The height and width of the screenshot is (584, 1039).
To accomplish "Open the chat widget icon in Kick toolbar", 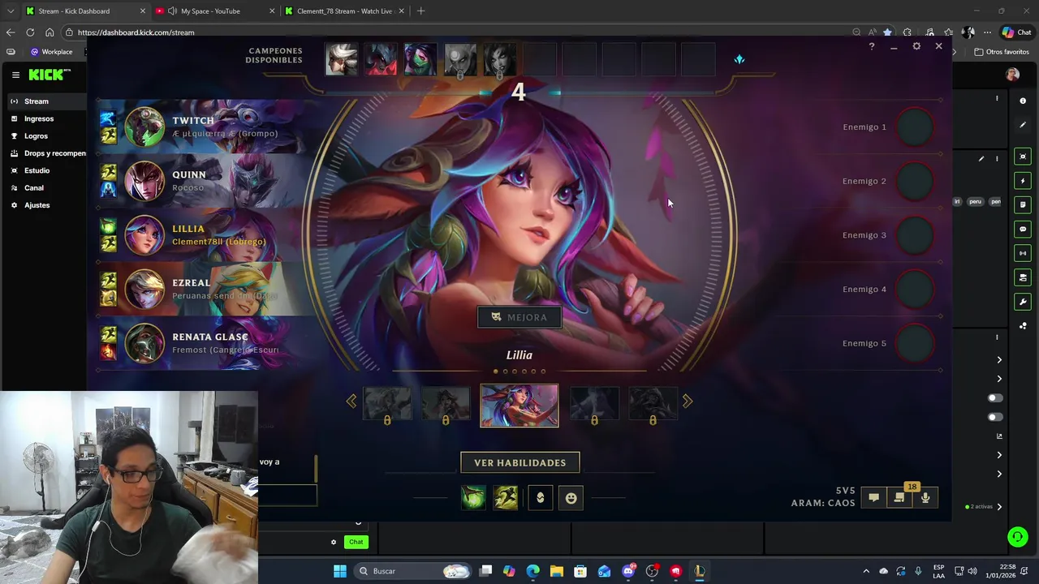I will pos(1023,229).
